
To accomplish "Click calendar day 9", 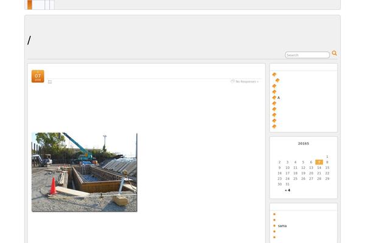I will tap(280, 168).
